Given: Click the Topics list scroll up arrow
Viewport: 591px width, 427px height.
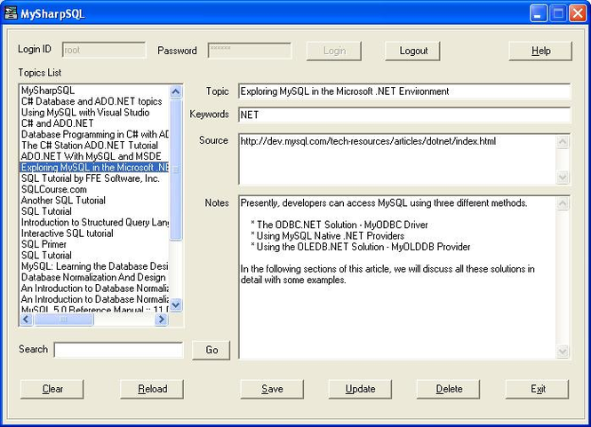Looking at the screenshot, I should point(176,91).
